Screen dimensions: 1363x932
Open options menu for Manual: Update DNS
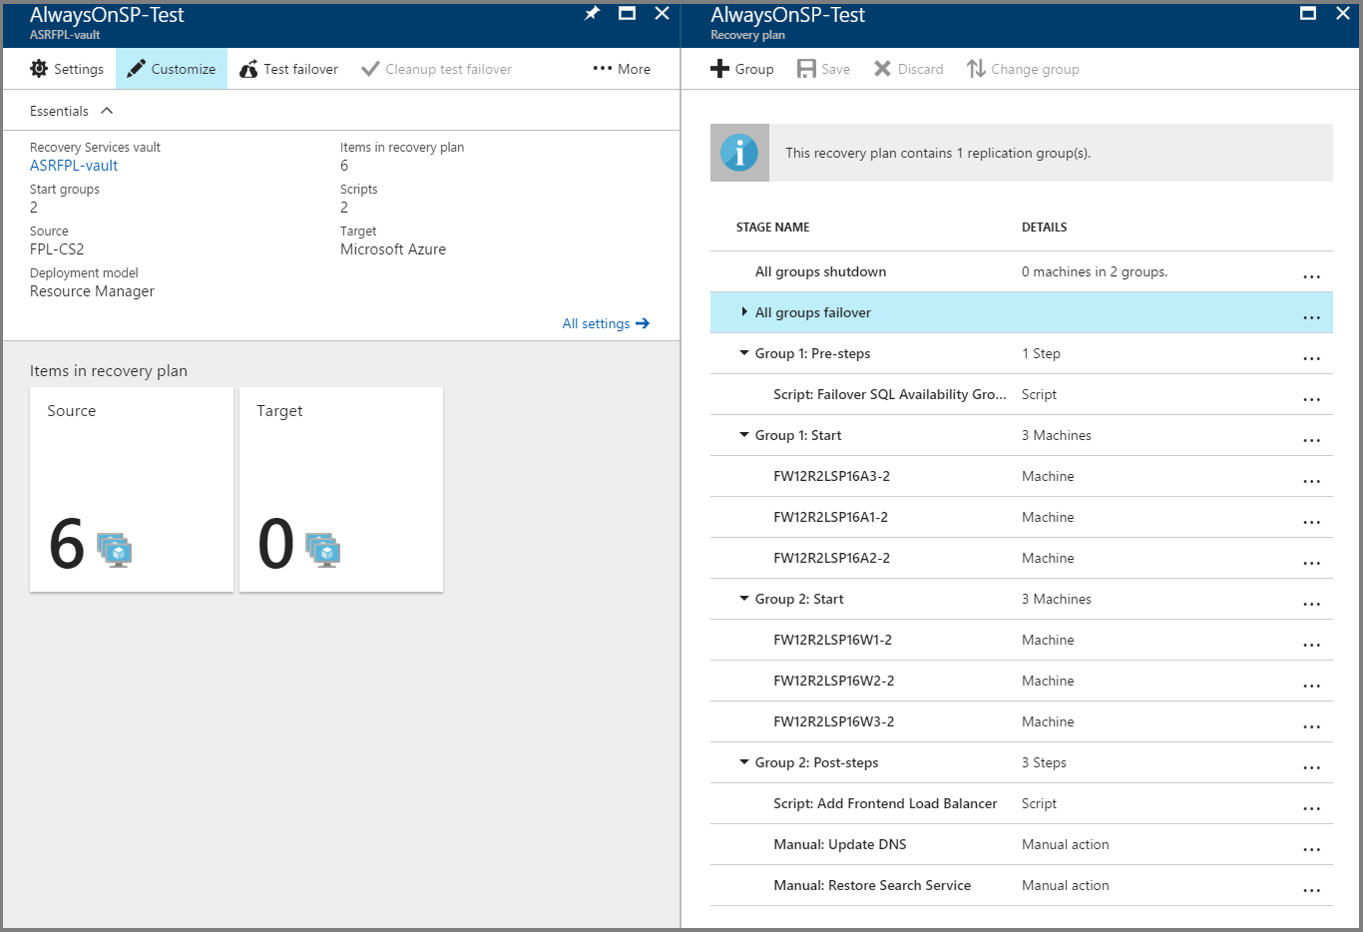(x=1311, y=846)
